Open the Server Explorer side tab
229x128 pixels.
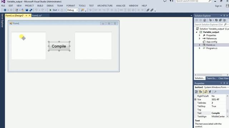point(2,21)
